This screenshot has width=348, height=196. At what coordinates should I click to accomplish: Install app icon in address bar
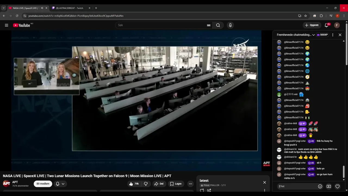pos(300,16)
